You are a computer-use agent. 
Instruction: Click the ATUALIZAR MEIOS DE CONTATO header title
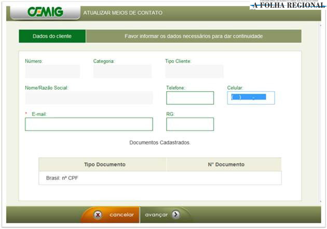[123, 12]
